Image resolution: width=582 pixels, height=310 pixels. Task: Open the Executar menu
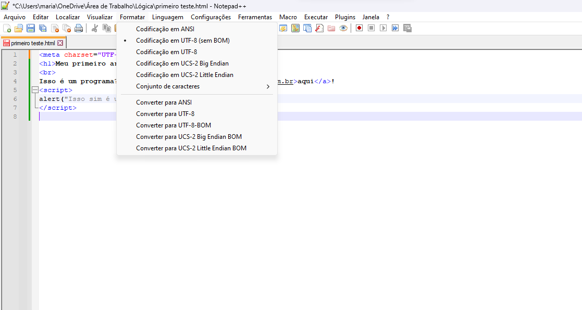pos(316,17)
